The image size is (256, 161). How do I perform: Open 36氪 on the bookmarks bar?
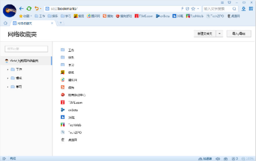(178, 16)
